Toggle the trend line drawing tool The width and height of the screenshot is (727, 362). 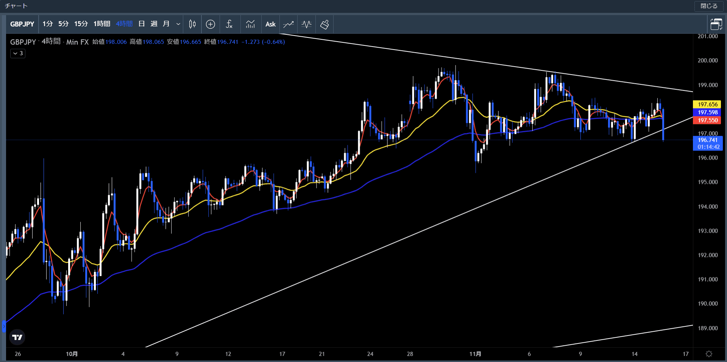(289, 24)
